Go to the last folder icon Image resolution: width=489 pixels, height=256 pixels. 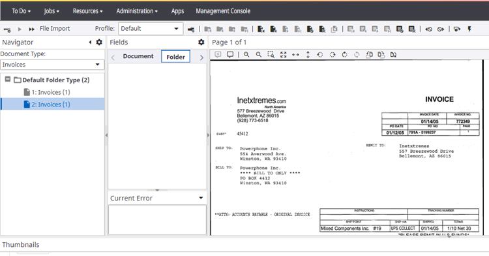[x=244, y=29]
